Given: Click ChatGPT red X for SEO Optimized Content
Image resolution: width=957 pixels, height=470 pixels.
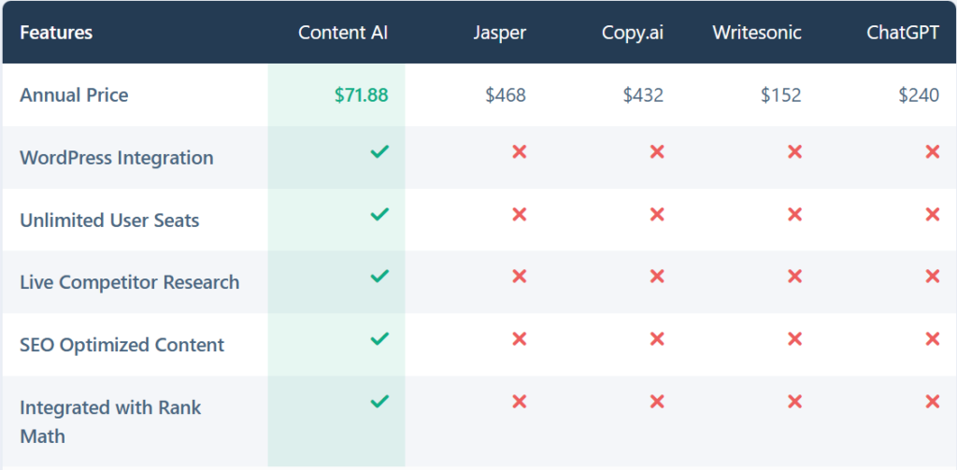Looking at the screenshot, I should pyautogui.click(x=933, y=339).
